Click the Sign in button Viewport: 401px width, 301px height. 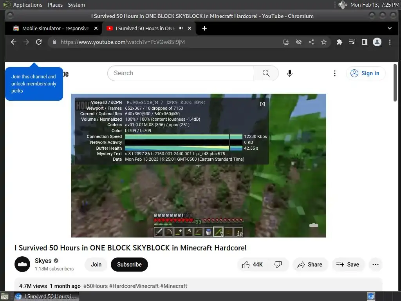[x=365, y=73]
